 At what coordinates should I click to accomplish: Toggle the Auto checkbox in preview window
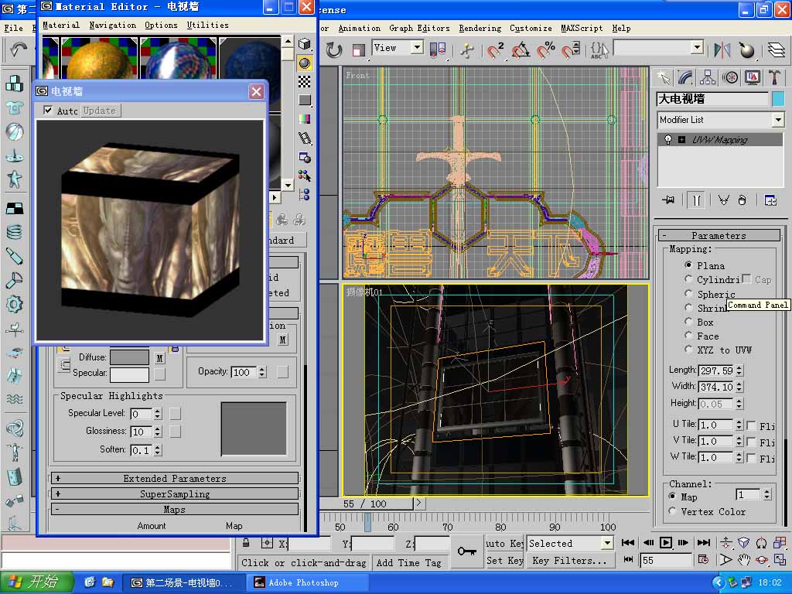coord(48,110)
